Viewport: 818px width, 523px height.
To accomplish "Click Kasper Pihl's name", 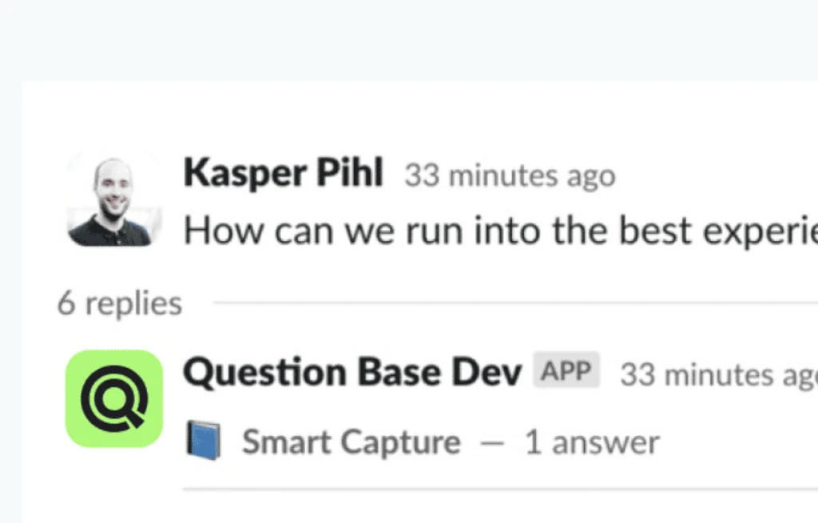I will [282, 172].
